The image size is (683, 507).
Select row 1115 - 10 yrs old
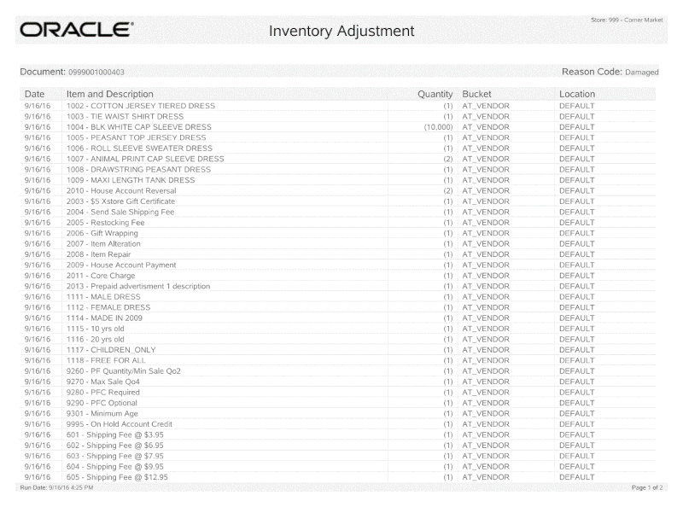tap(337, 329)
